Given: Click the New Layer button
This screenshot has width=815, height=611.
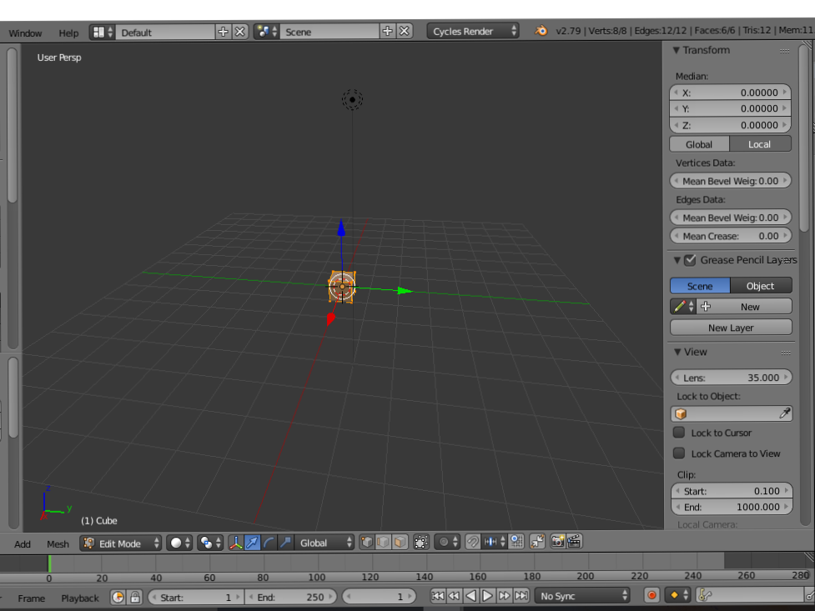Looking at the screenshot, I should coord(730,327).
